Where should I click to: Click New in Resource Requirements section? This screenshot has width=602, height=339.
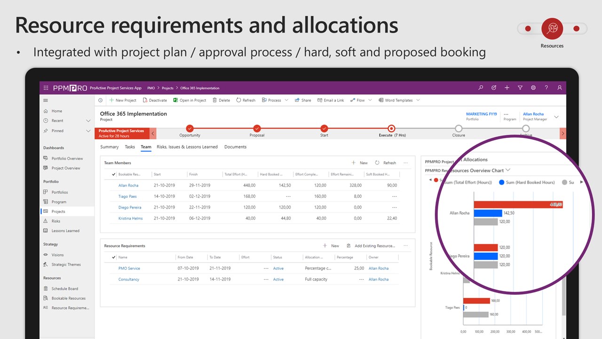click(331, 246)
